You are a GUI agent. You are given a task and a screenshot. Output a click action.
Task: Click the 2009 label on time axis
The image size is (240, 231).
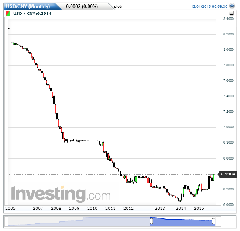[x=74, y=208]
